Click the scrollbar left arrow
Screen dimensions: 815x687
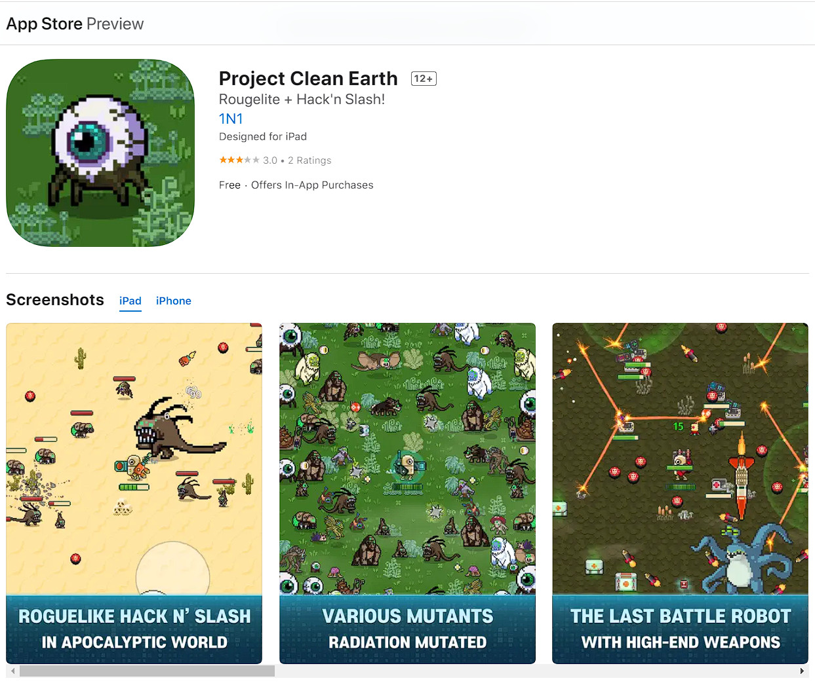12,671
